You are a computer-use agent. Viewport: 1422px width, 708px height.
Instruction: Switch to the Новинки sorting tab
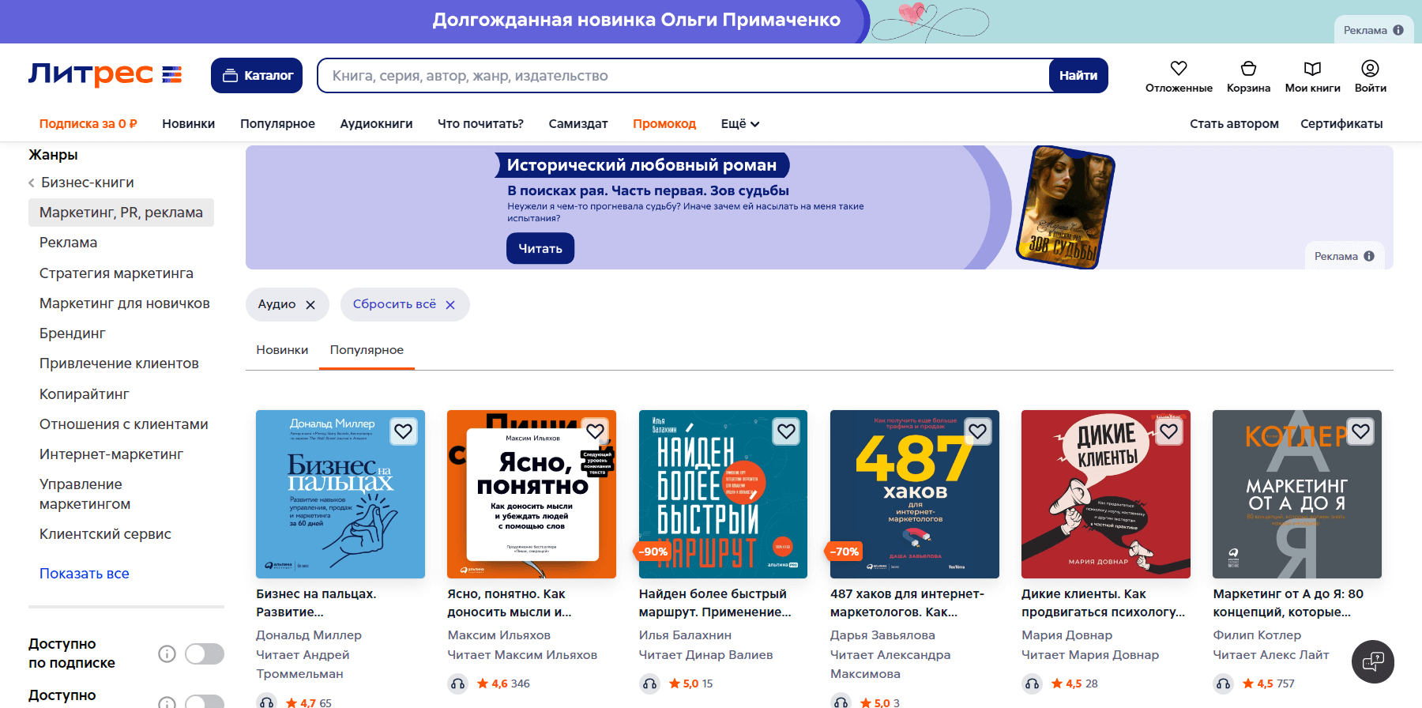(x=282, y=350)
